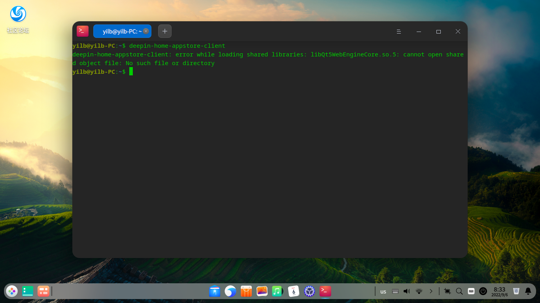Open the image album app
Viewport: 540px width, 303px height.
(262, 291)
